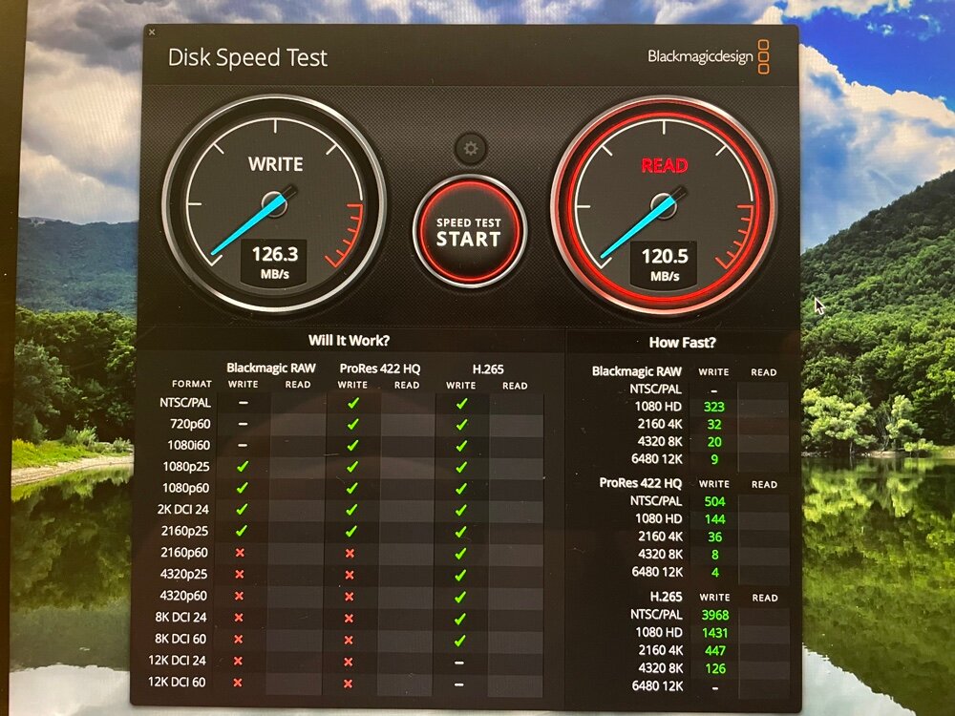Click the ProRes 422 HQ header in Will It Work
The width and height of the screenshot is (955, 716).
coord(380,369)
